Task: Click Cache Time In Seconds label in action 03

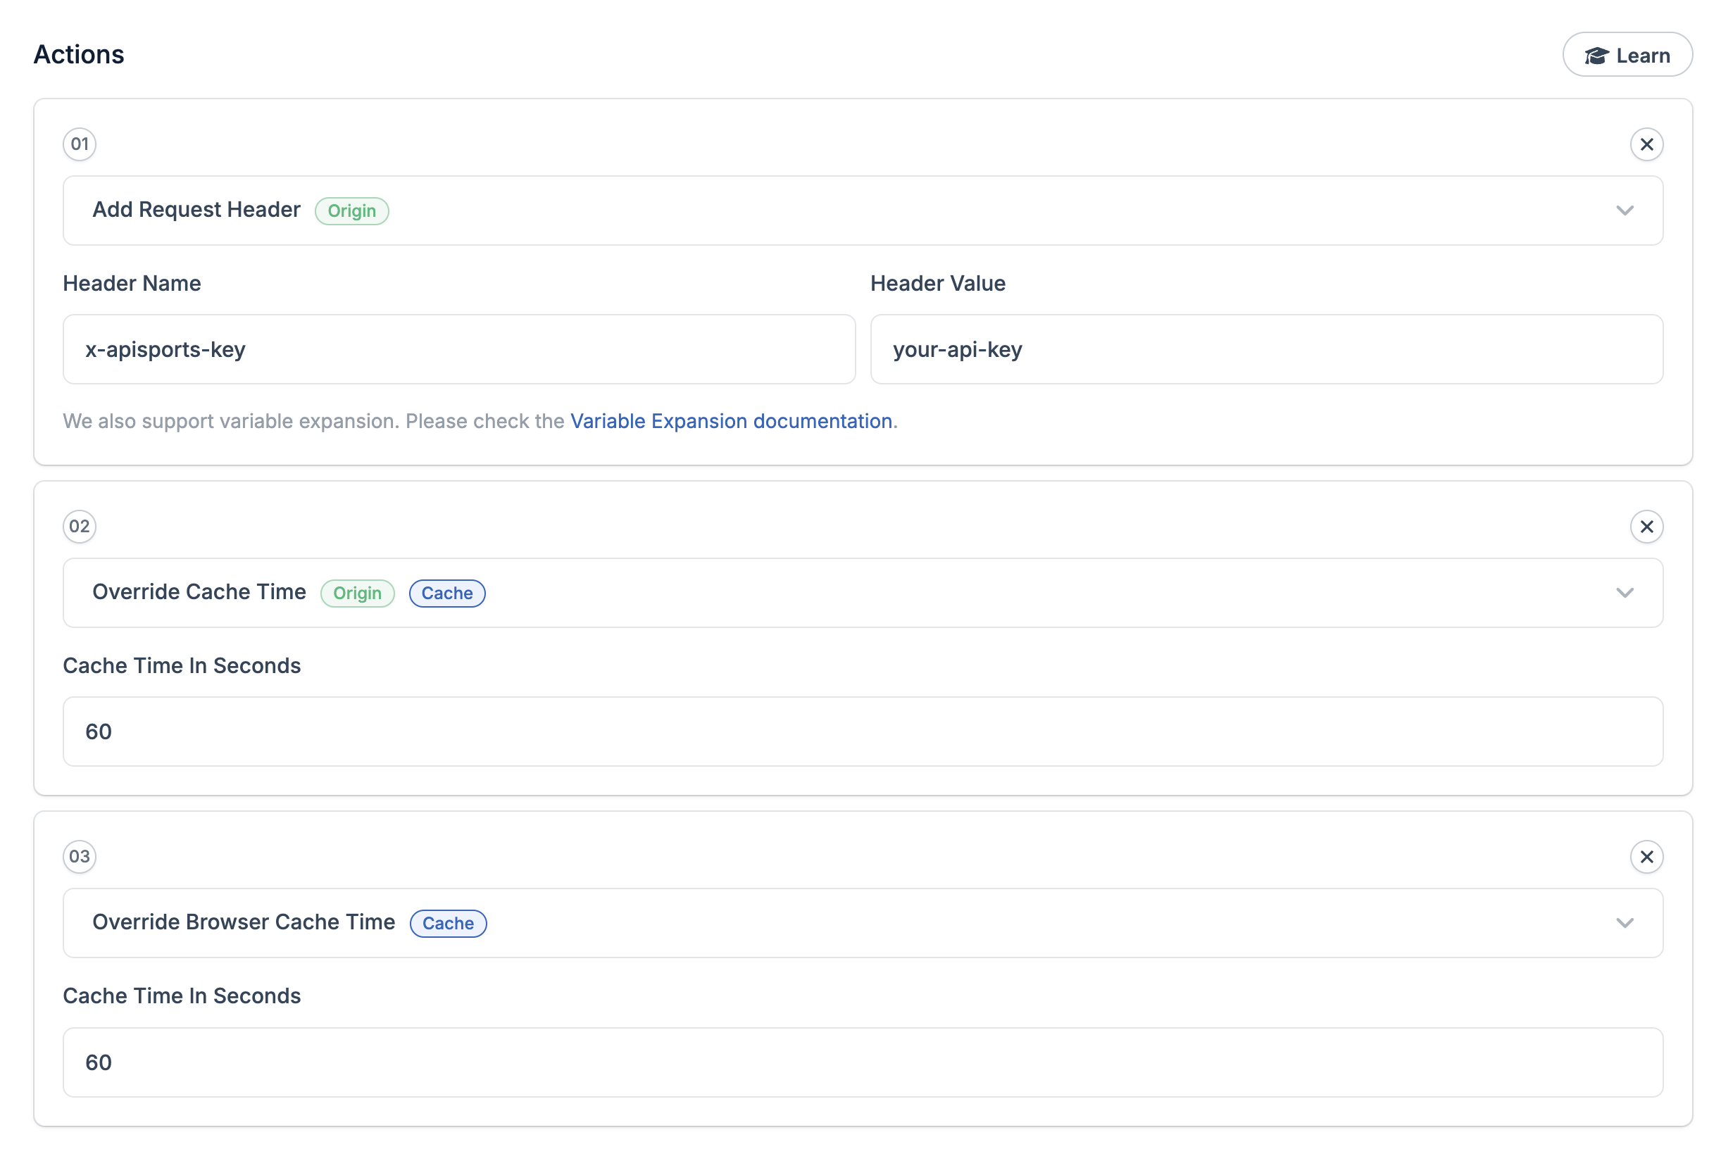Action: click(x=182, y=996)
